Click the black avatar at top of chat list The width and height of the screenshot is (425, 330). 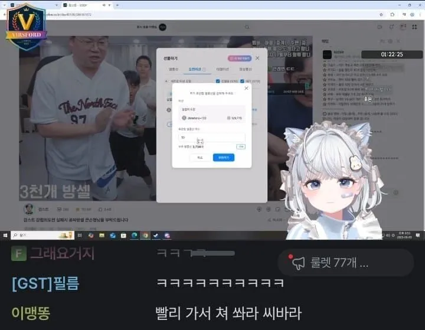tap(327, 54)
